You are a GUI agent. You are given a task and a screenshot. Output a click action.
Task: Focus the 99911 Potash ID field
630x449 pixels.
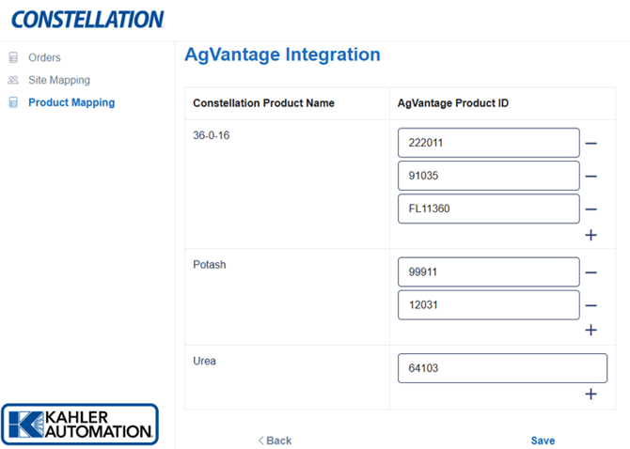(x=488, y=272)
